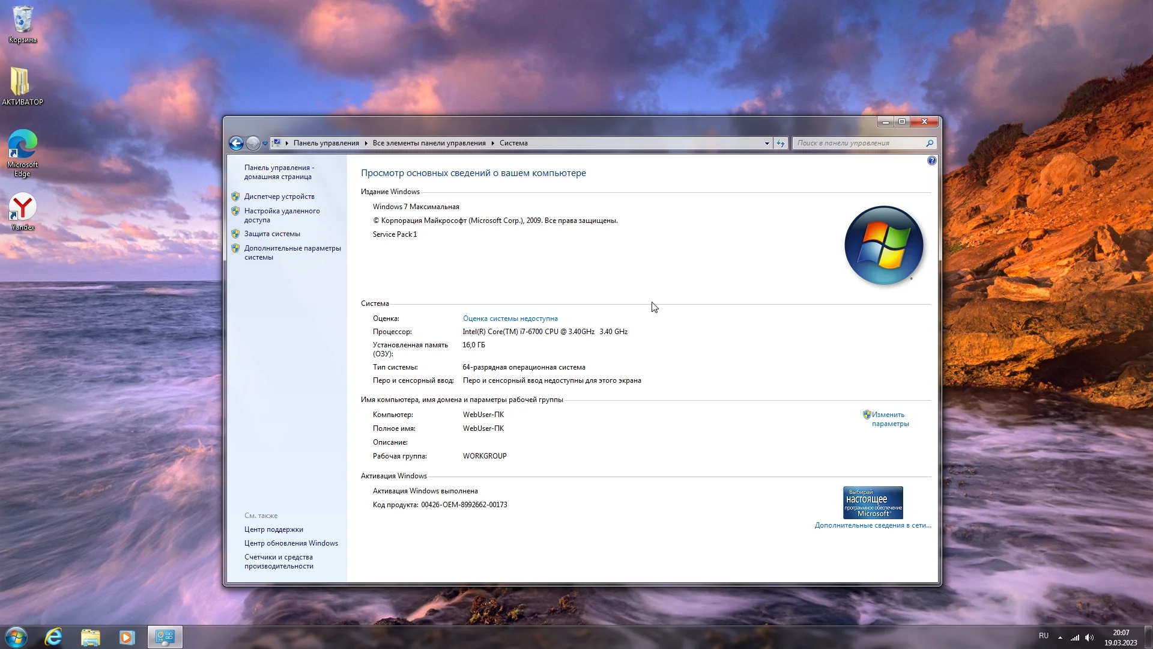Click the volume speaker tray icon
The width and height of the screenshot is (1153, 649).
(x=1089, y=638)
